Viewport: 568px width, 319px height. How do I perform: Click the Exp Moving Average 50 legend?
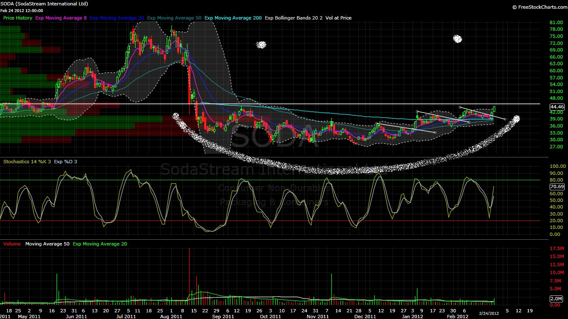(x=174, y=18)
